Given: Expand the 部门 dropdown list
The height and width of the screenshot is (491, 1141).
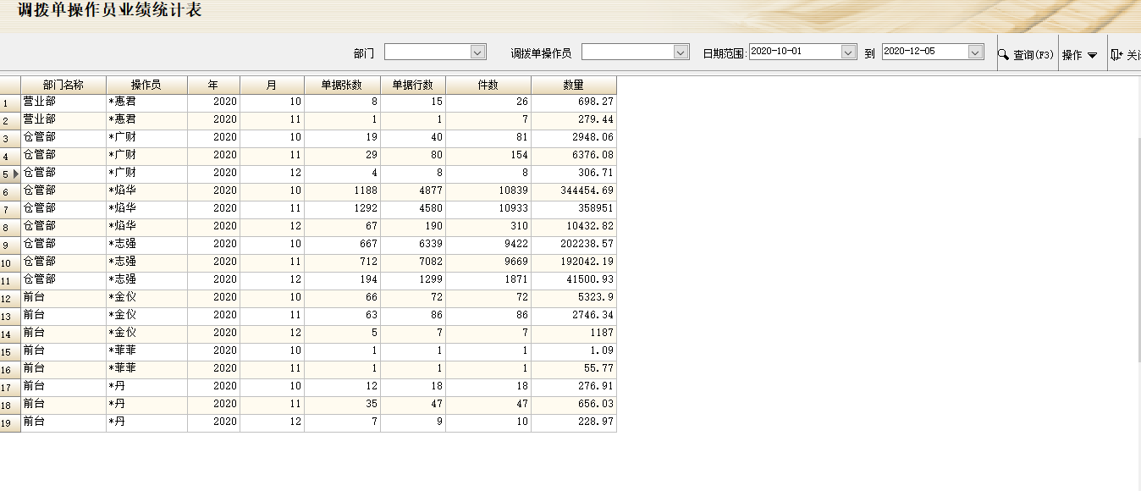Looking at the screenshot, I should tap(478, 52).
